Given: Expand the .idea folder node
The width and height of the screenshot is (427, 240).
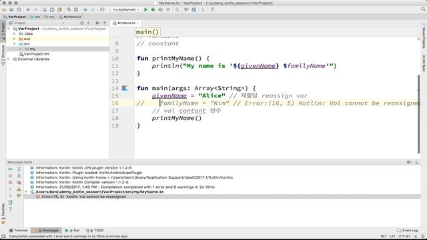Looking at the screenshot, I should (x=15, y=34).
